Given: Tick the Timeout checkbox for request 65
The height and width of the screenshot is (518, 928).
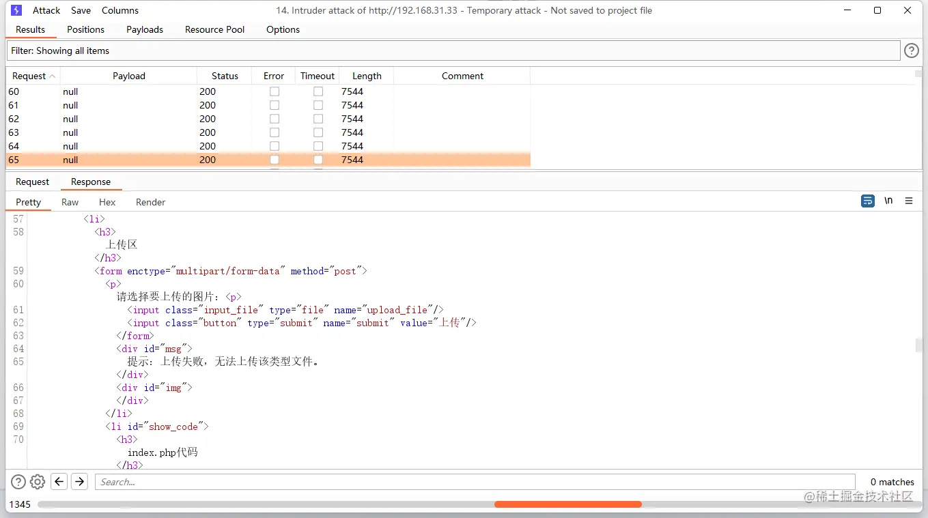Looking at the screenshot, I should (318, 160).
